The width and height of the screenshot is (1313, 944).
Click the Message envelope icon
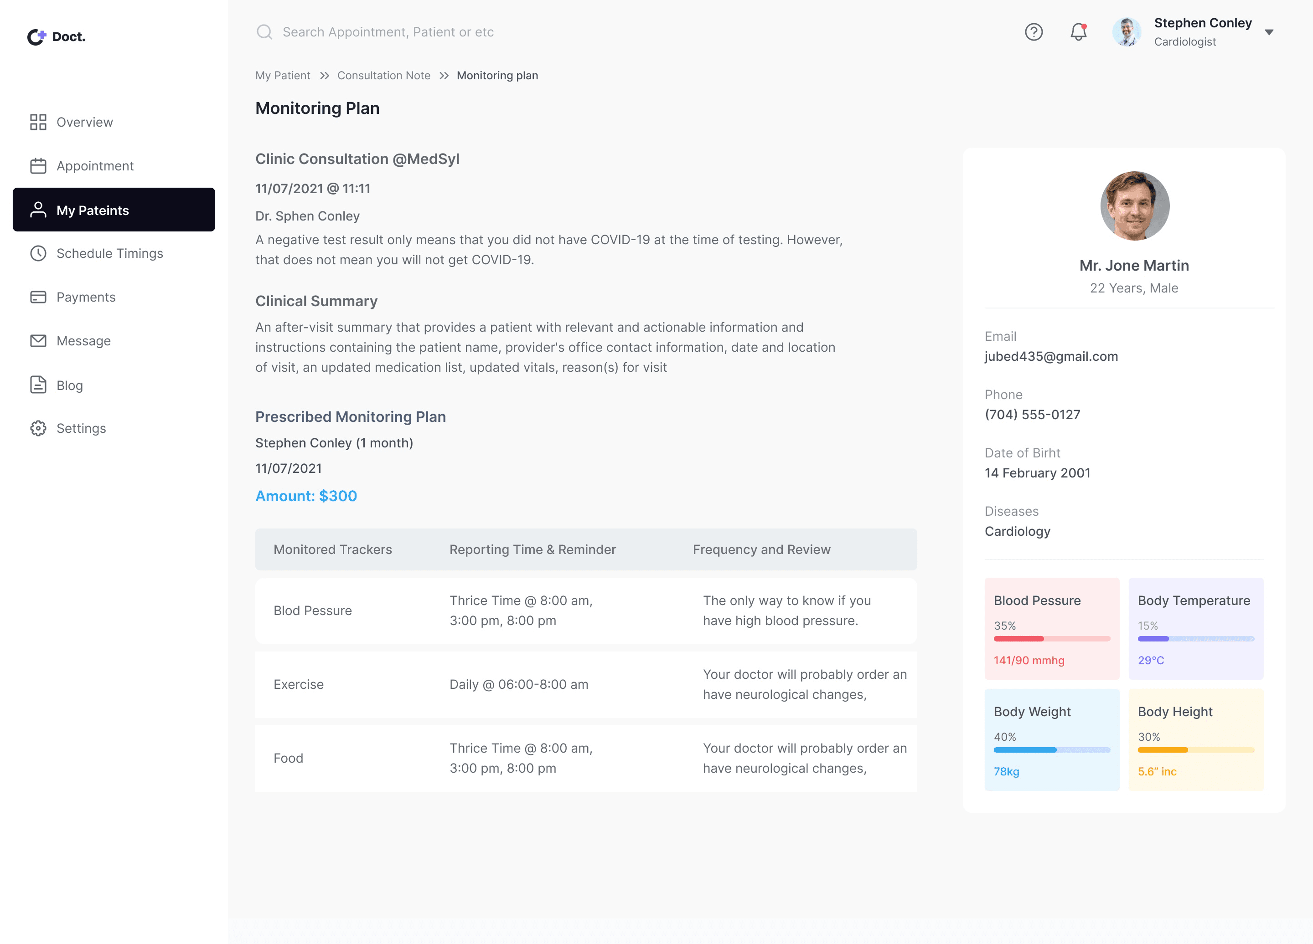38,341
